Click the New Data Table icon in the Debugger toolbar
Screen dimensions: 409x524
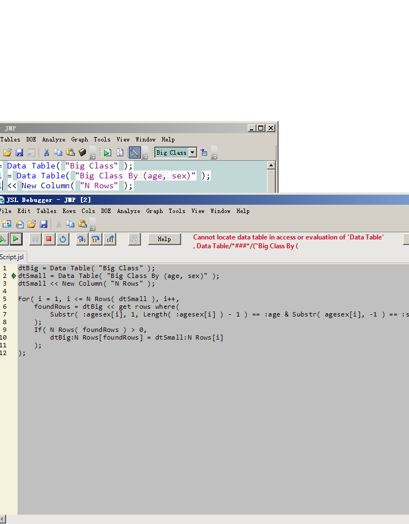click(x=7, y=224)
